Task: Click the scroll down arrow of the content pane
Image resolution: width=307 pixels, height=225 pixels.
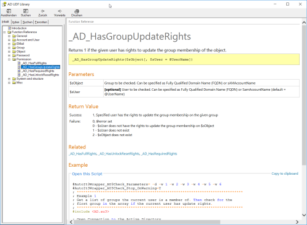Action: click(304, 215)
